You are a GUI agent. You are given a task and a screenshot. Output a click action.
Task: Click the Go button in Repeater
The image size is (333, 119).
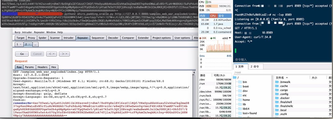point(22,54)
